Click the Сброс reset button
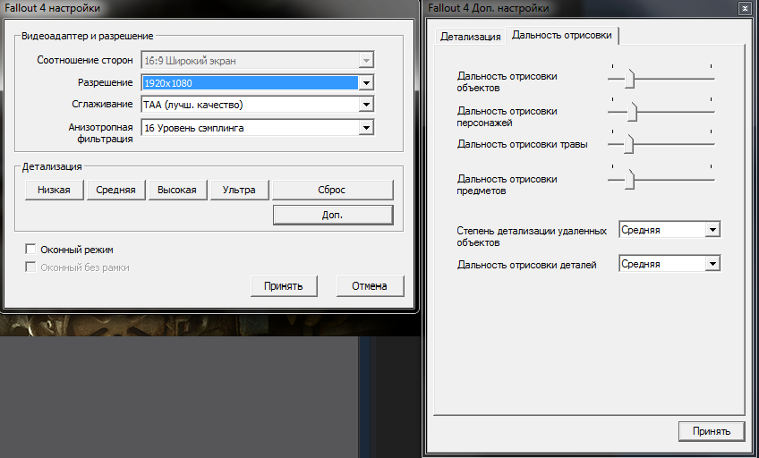Screen dimensions: 759x458 pyautogui.click(x=333, y=190)
